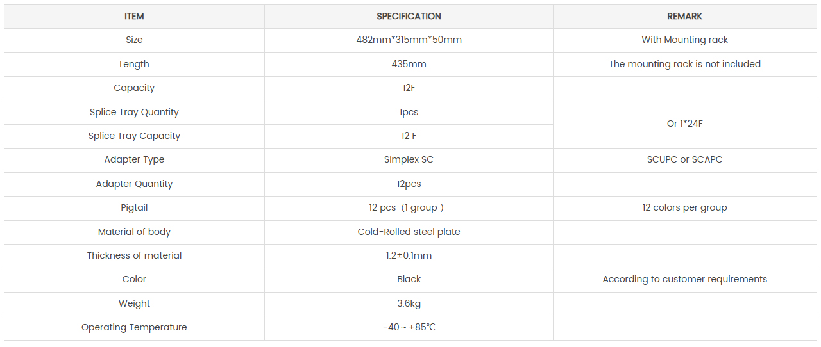Click the Operating Temperature row label
821x347 pixels.
pos(134,327)
